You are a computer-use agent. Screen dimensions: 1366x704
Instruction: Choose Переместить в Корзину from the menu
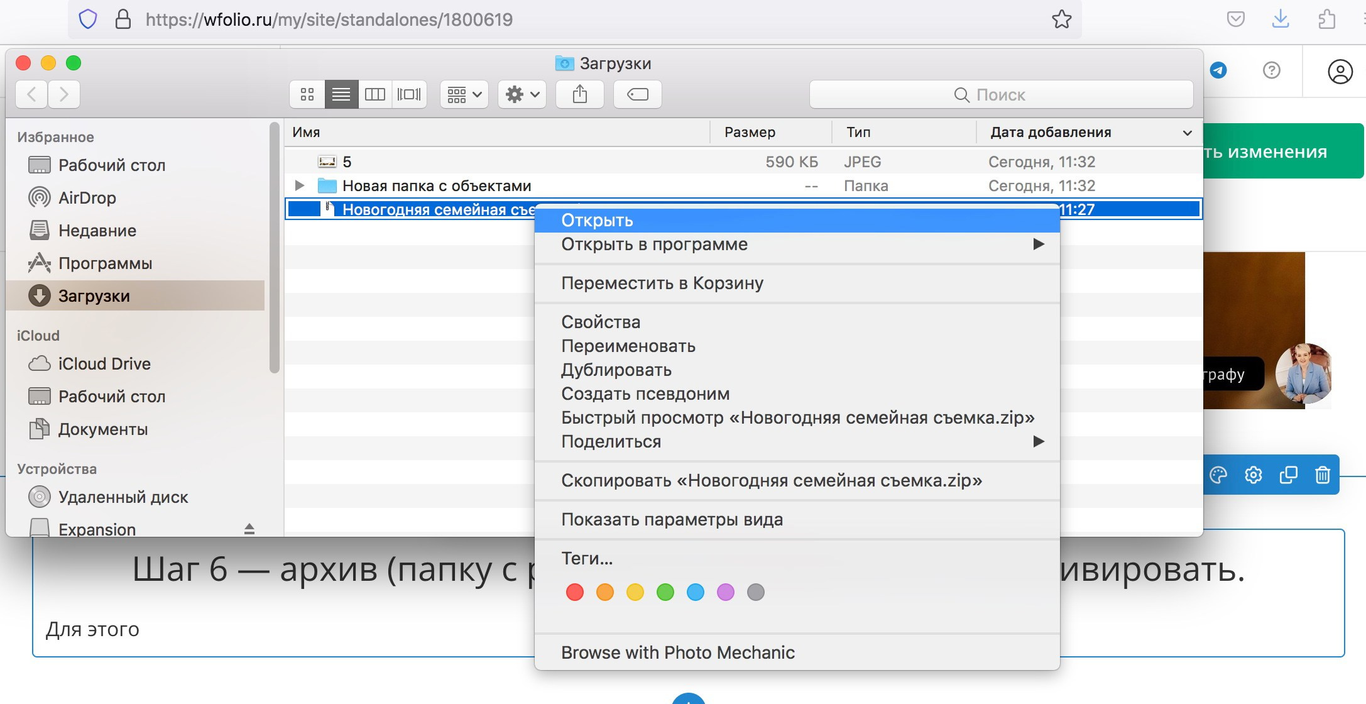[662, 283]
